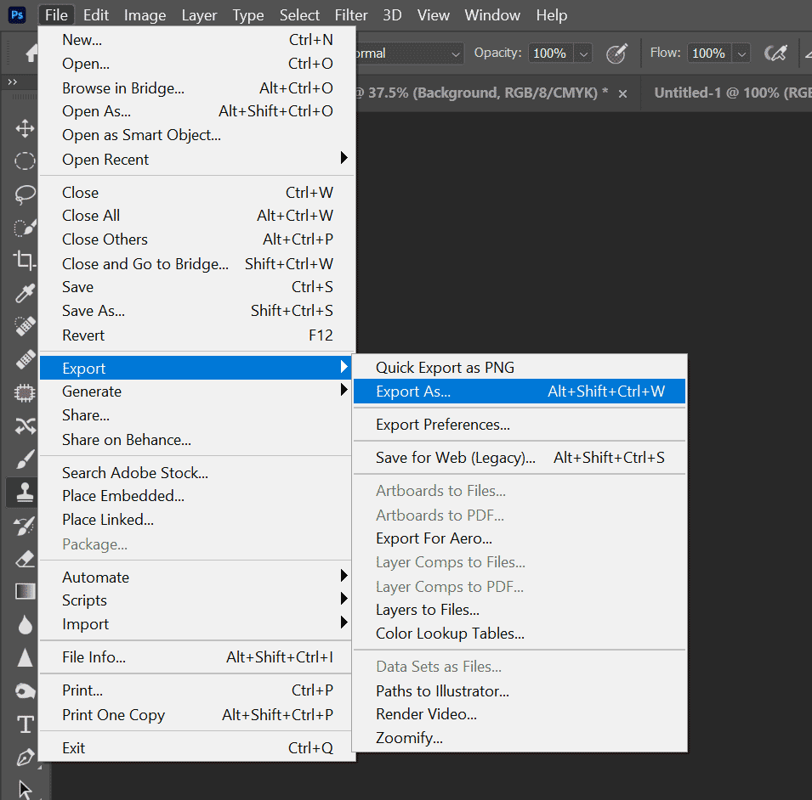This screenshot has width=812, height=800.
Task: Switch to the Clone Stamp tool
Action: point(24,492)
